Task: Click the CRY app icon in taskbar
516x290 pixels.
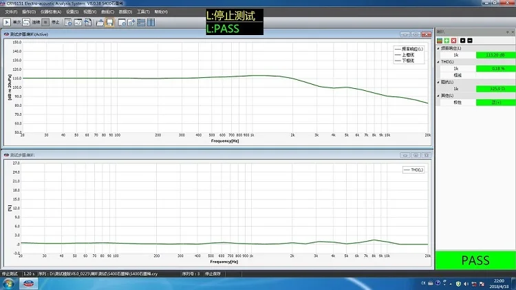Action: (29, 283)
